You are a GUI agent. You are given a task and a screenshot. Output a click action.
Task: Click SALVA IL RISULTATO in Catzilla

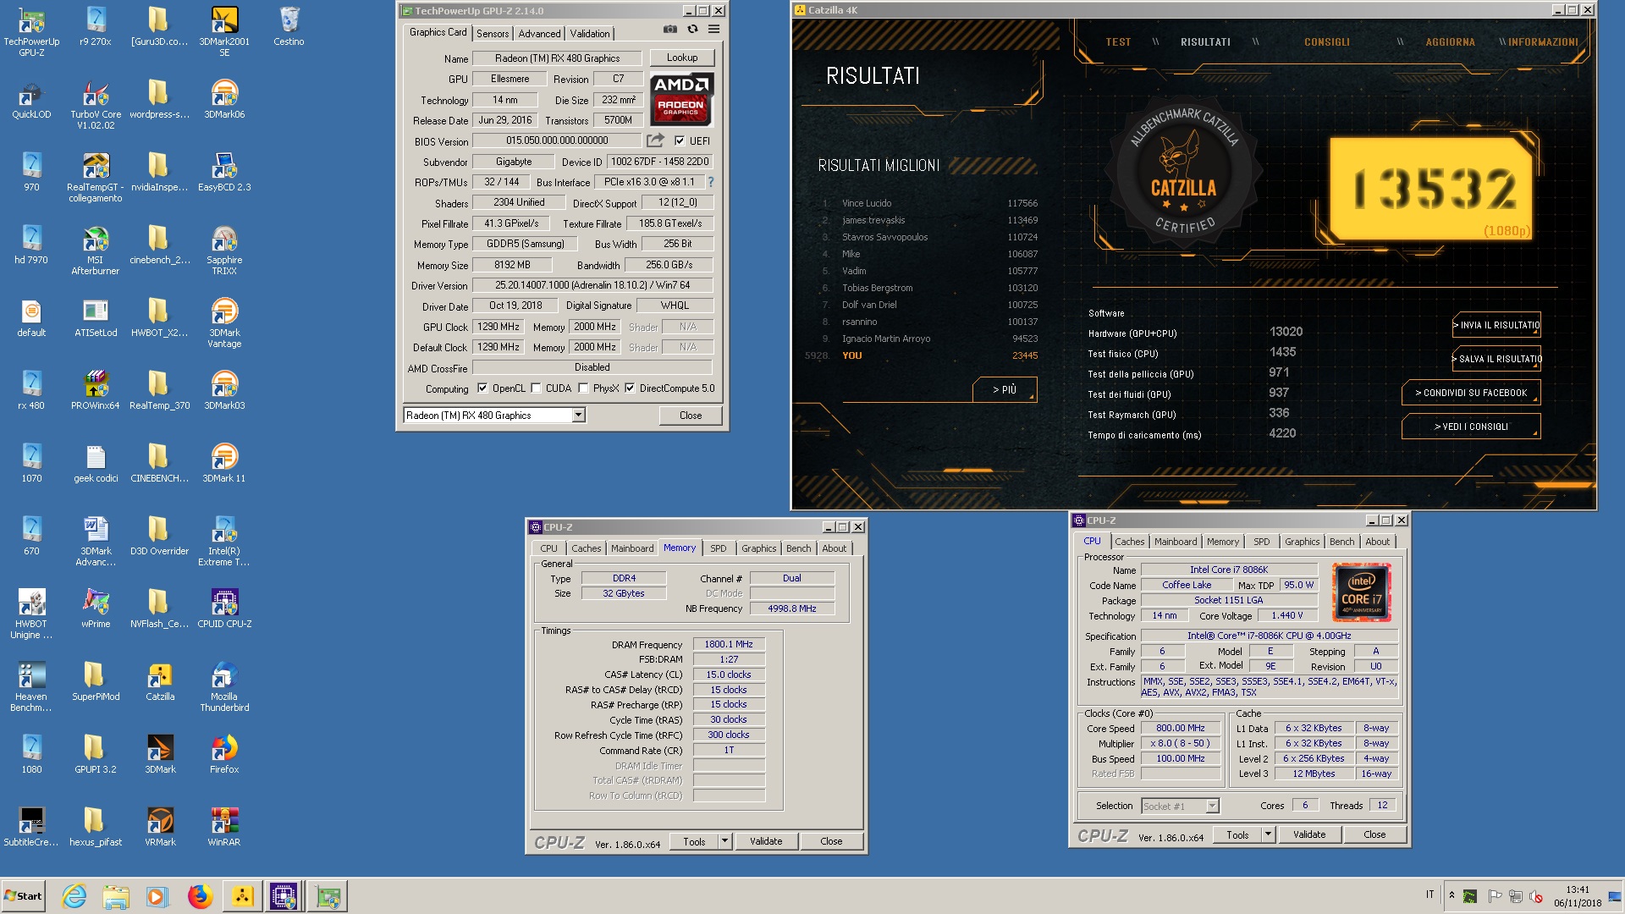pyautogui.click(x=1496, y=359)
